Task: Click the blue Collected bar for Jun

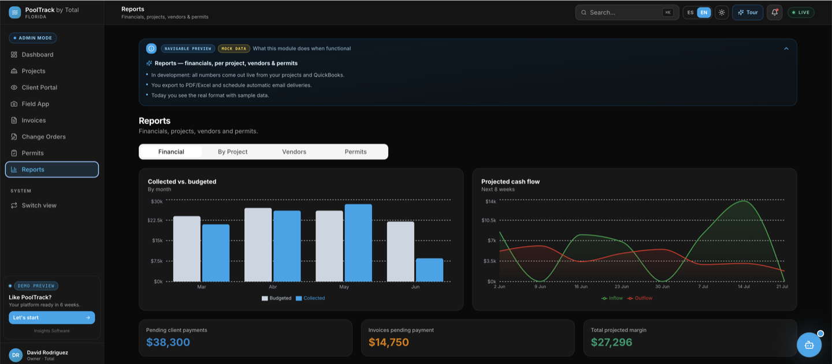Action: (429, 270)
